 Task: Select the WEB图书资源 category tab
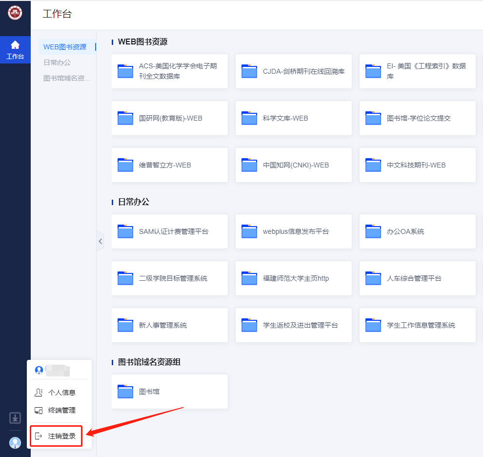(x=65, y=47)
